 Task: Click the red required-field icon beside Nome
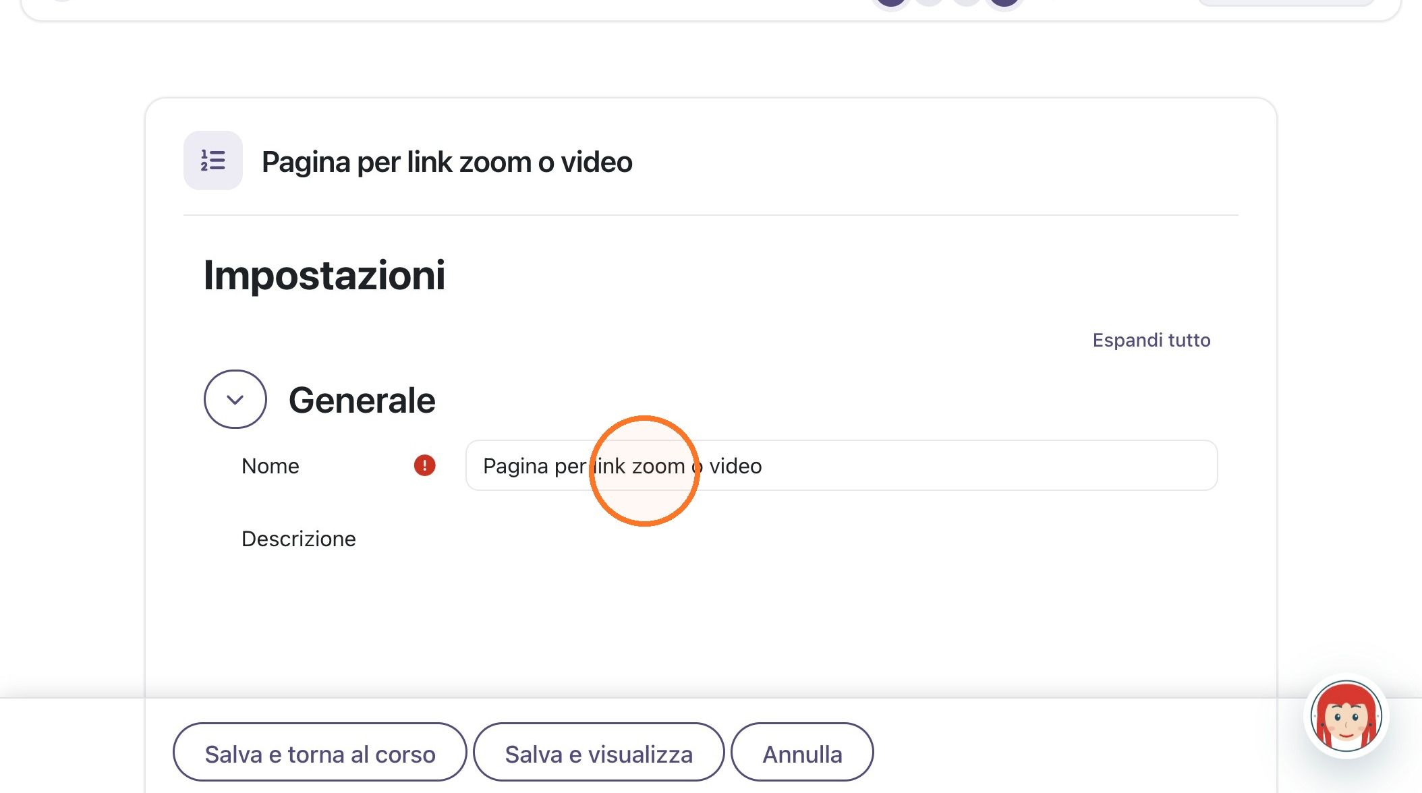click(x=424, y=465)
